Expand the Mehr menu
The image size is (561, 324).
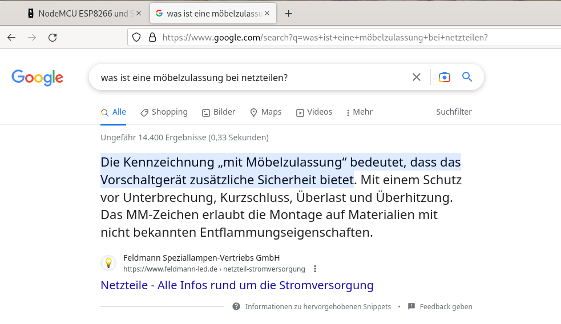click(x=360, y=112)
